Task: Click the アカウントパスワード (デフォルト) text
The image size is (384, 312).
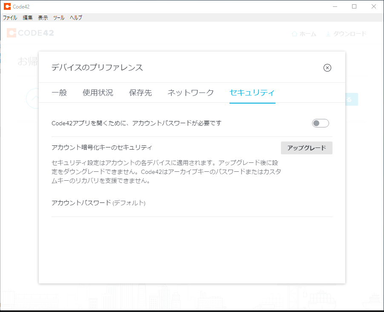Action: coord(98,203)
